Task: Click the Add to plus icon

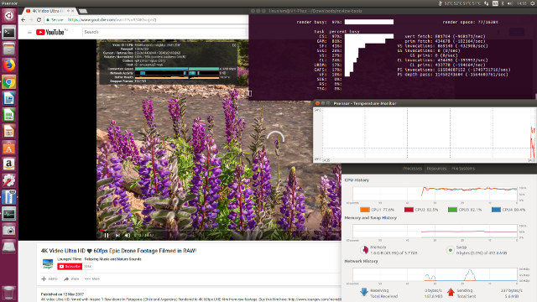Action: 44,279
